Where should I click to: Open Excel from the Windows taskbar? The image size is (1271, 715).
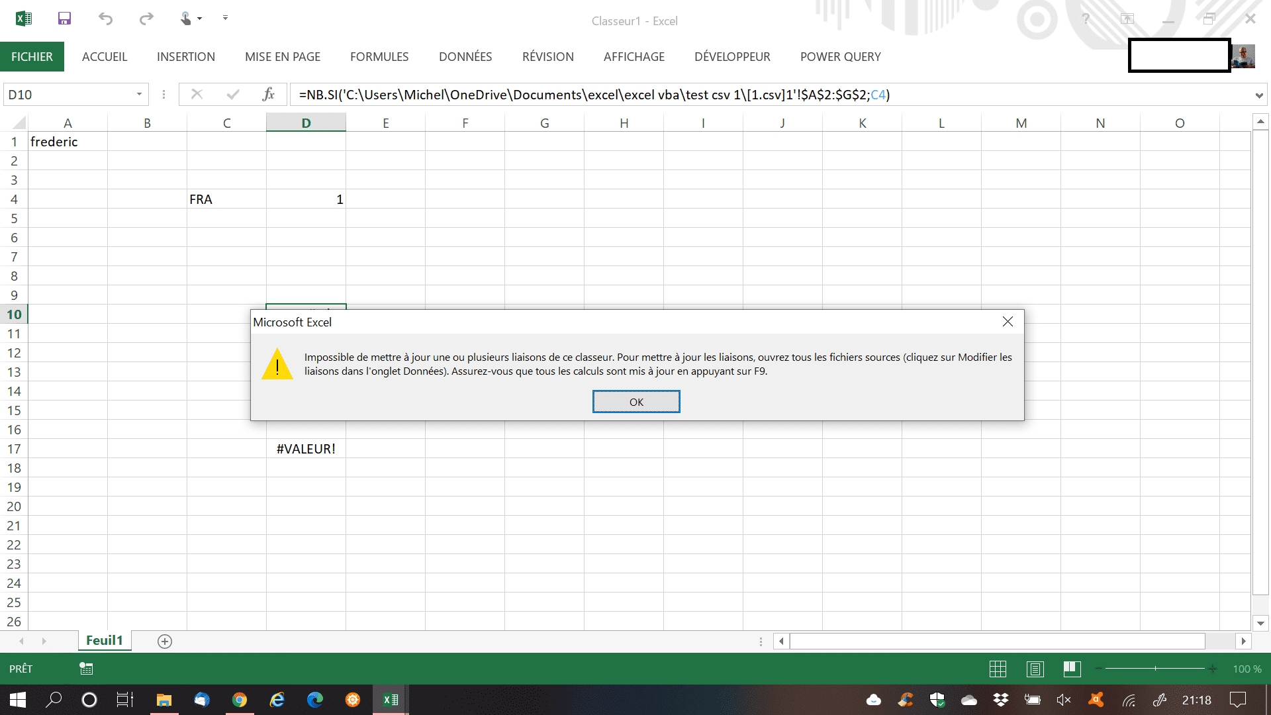[x=391, y=700]
